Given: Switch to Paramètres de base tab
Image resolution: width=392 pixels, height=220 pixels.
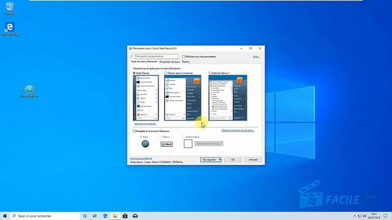Looking at the screenshot, I should [170, 62].
